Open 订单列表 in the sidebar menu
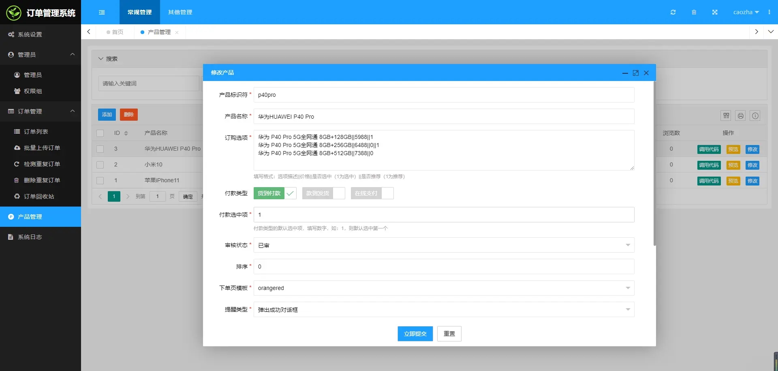 coord(36,132)
